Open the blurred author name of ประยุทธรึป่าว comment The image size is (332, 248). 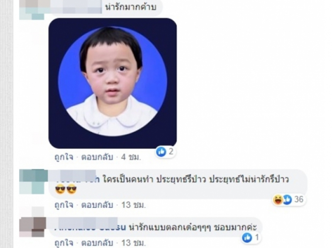(77, 178)
